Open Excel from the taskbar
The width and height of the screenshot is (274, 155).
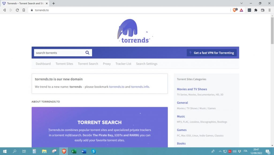(x=74, y=151)
